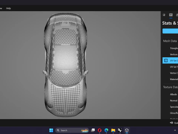This screenshot has height=134, width=178.
Task: Click the car model in the viewport
Action: [66, 65]
